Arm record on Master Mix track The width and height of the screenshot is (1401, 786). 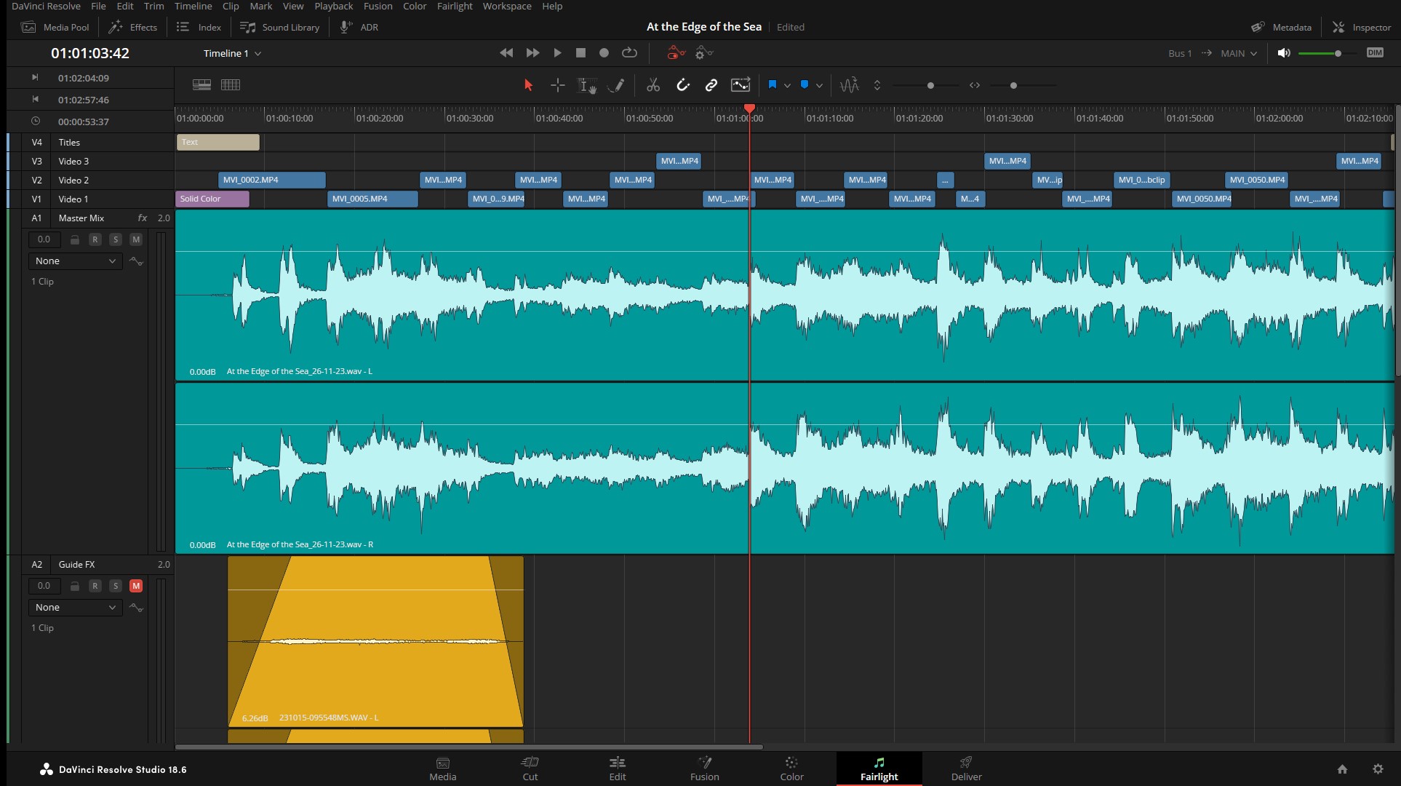95,239
